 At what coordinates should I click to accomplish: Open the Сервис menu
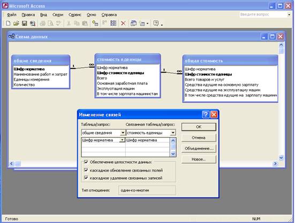pyautogui.click(x=75, y=15)
